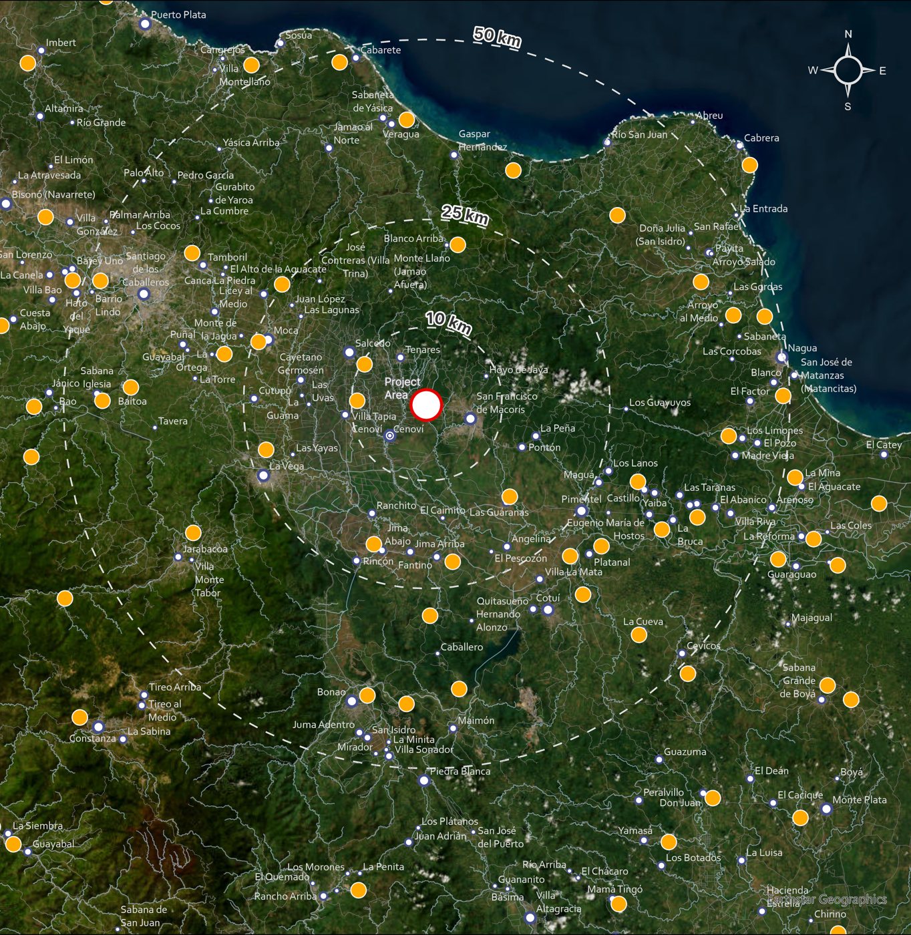Select the orange dot right of Don Juan
911x935 pixels.
pyautogui.click(x=713, y=798)
